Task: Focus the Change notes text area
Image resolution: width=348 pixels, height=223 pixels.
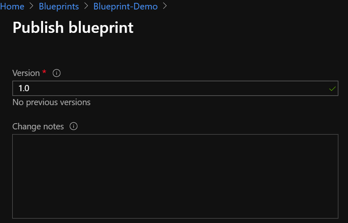Action: pos(175,176)
